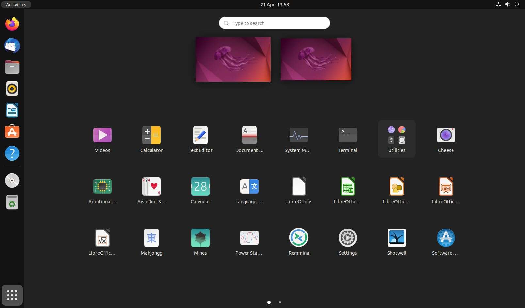Screen dimensions: 525x308
Task: Click the Type to search field
Action: pos(274,23)
